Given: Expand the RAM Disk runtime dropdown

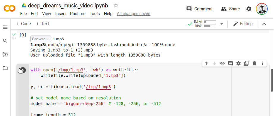Looking at the screenshot, I should click(222, 24).
